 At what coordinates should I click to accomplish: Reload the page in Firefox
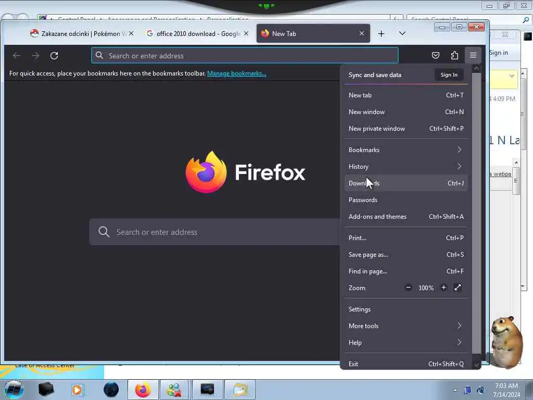[x=54, y=55]
